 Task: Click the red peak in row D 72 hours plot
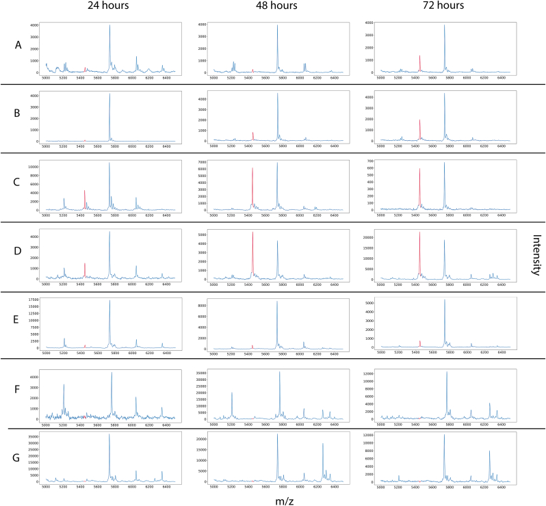[419, 254]
